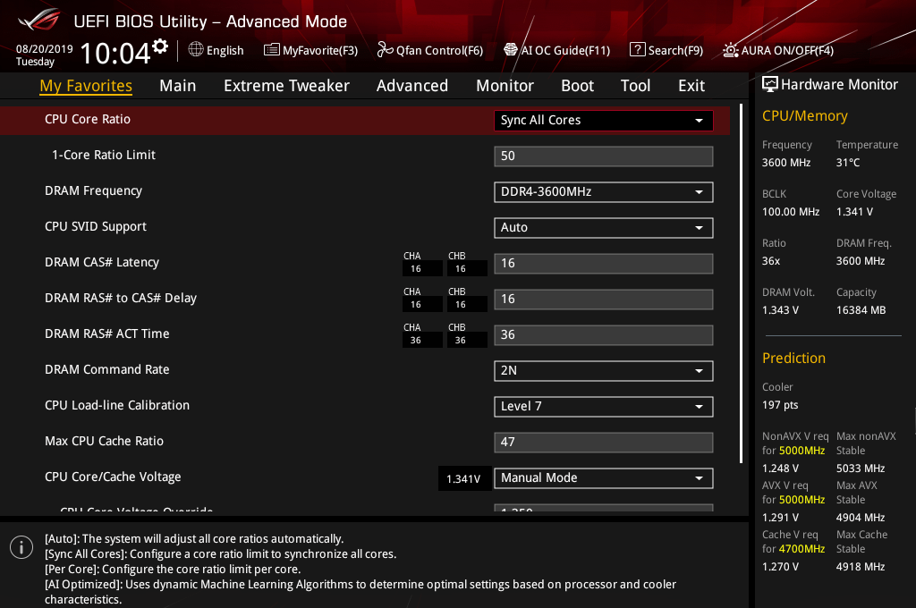Select the CPU SVID Support label
The height and width of the screenshot is (608, 916).
pos(96,226)
